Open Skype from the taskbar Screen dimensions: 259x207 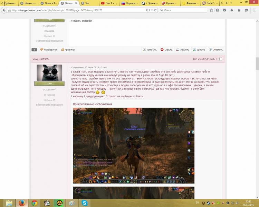pos(84,203)
